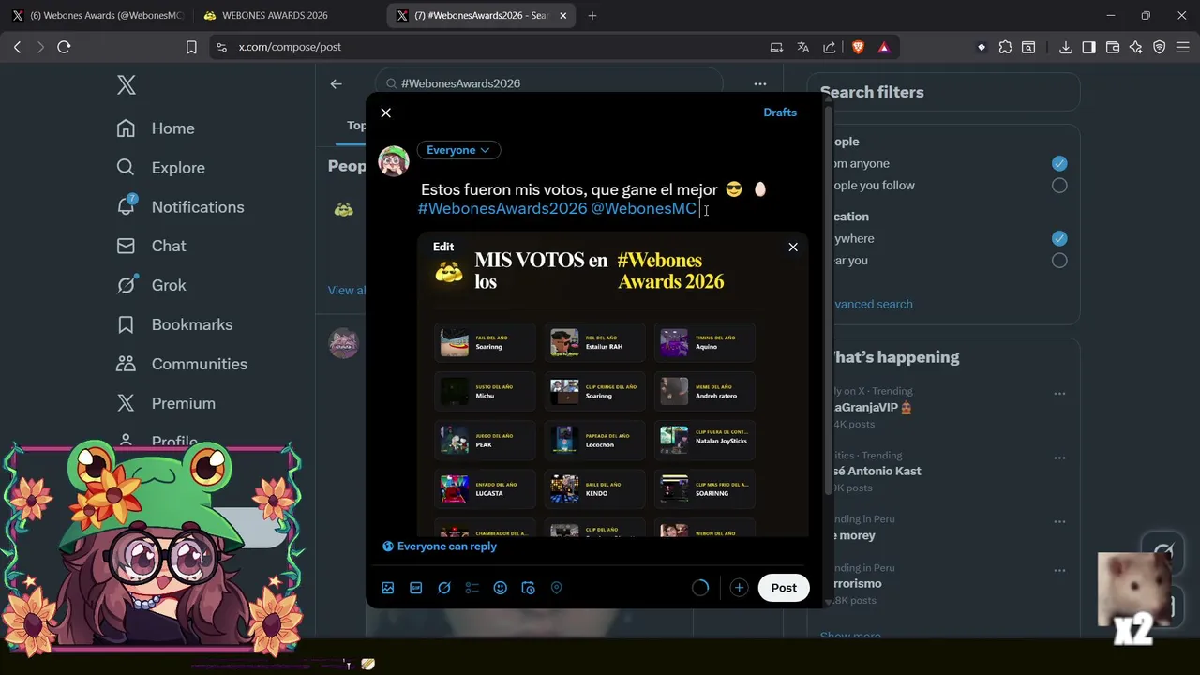Toggle browser sidebar panel icon
Screen dimensions: 1200x675
pyautogui.click(x=1088, y=47)
